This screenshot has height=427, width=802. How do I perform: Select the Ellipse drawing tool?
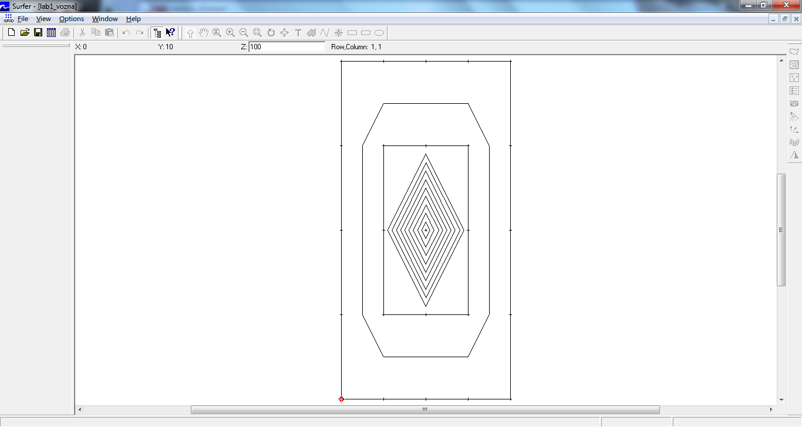379,33
